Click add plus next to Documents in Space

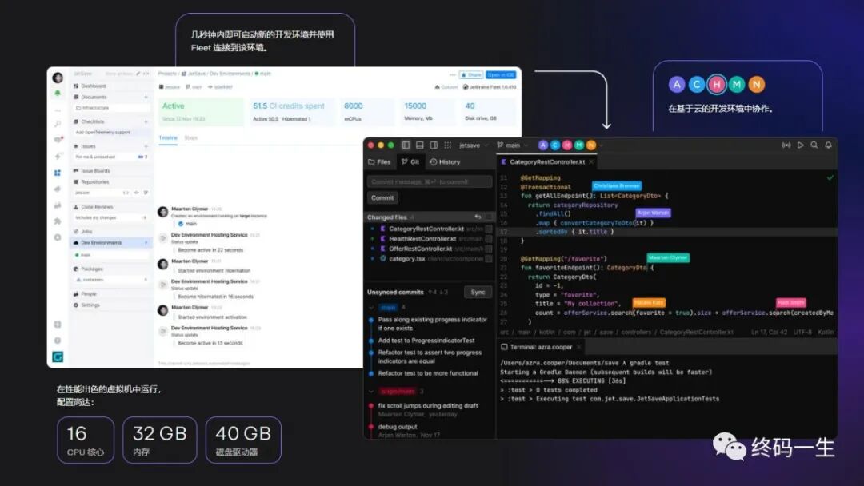(x=146, y=97)
